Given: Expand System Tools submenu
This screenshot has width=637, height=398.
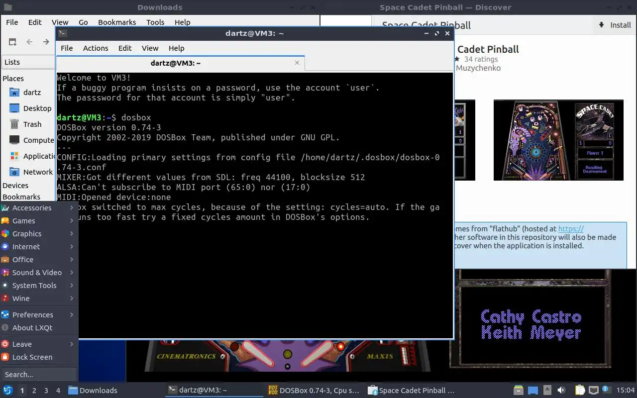Looking at the screenshot, I should point(39,286).
